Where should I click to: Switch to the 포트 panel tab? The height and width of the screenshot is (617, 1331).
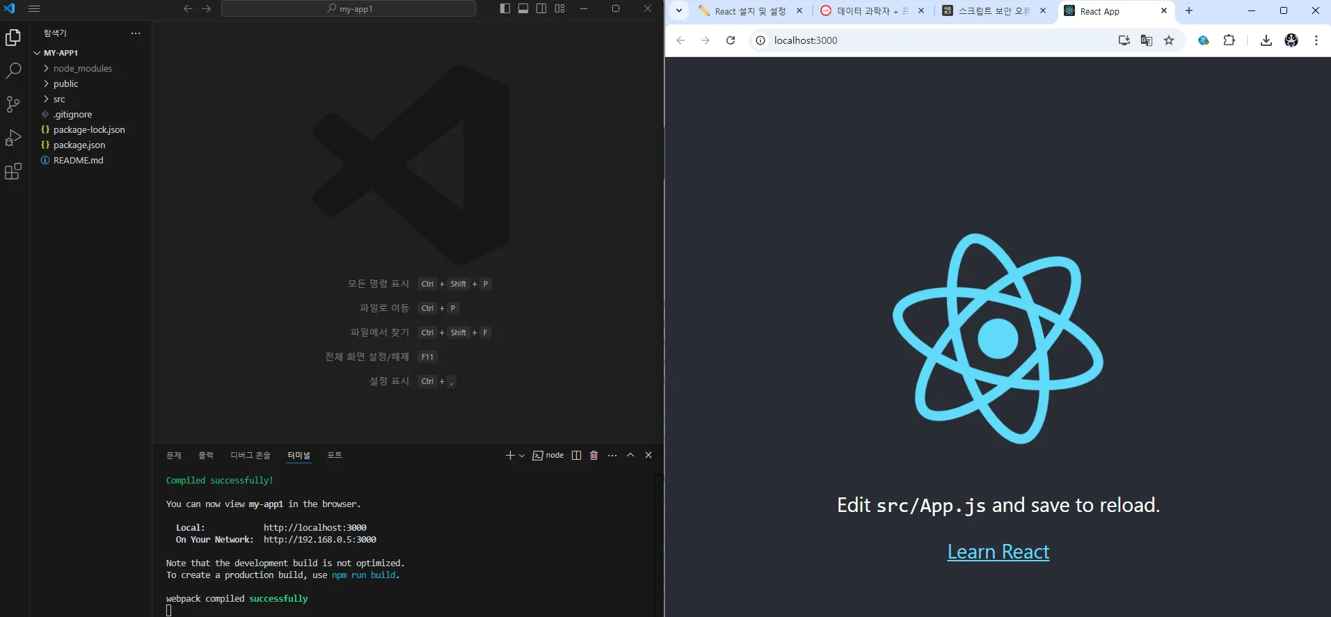coord(335,455)
